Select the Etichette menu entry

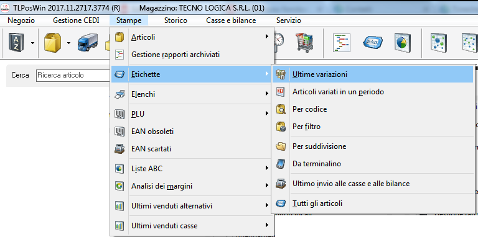(x=192, y=74)
